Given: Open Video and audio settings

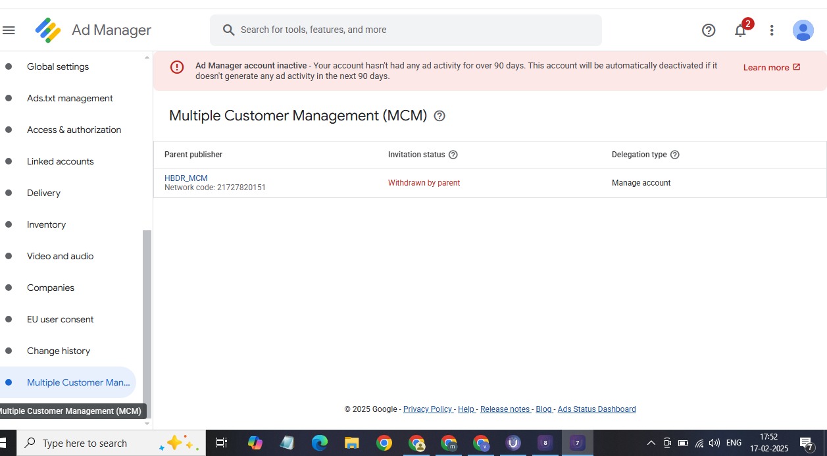Looking at the screenshot, I should (x=61, y=256).
